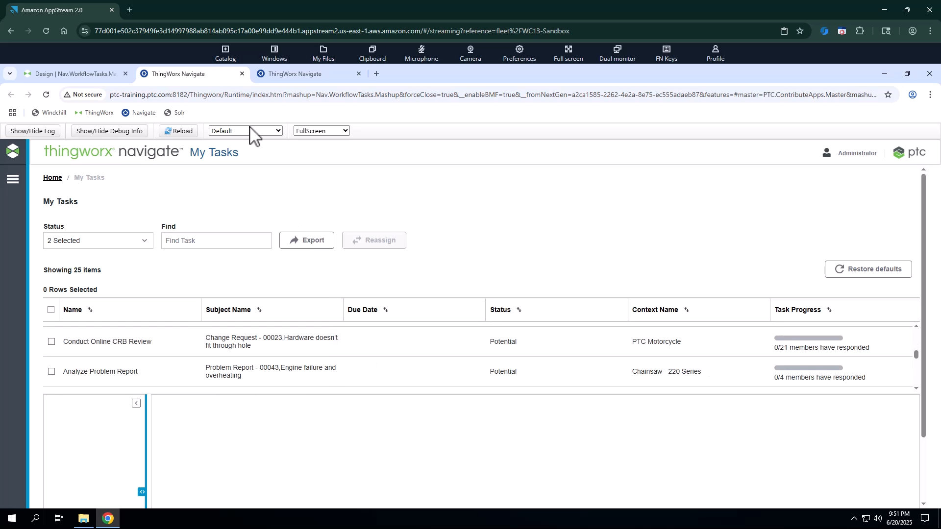941x529 pixels.
Task: Click inside the Find Task search field
Action: click(x=216, y=240)
